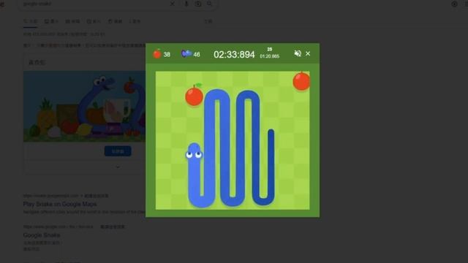Close the Snake game with the X
Image resolution: width=468 pixels, height=263 pixels.
tap(308, 53)
